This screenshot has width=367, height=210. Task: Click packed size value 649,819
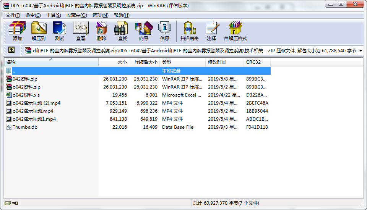pos(149,119)
